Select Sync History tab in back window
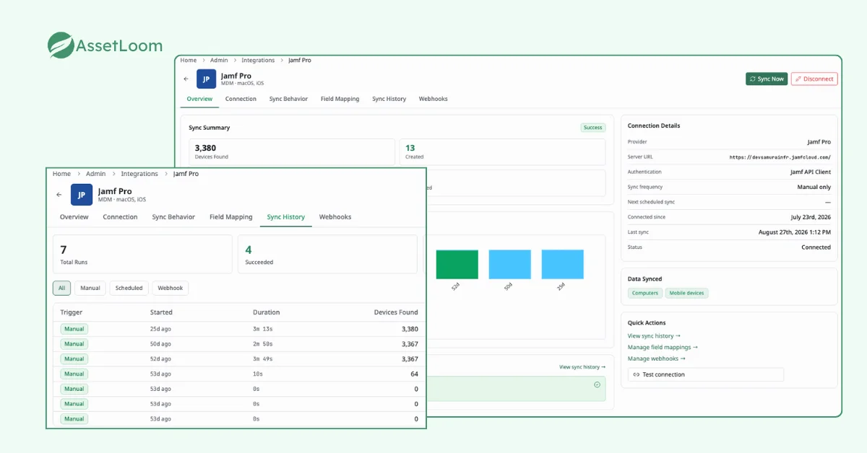This screenshot has height=453, width=867. [x=389, y=99]
